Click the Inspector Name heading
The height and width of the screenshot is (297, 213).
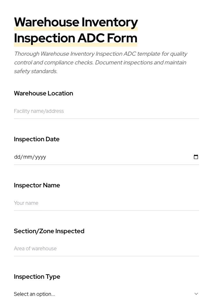point(37,185)
